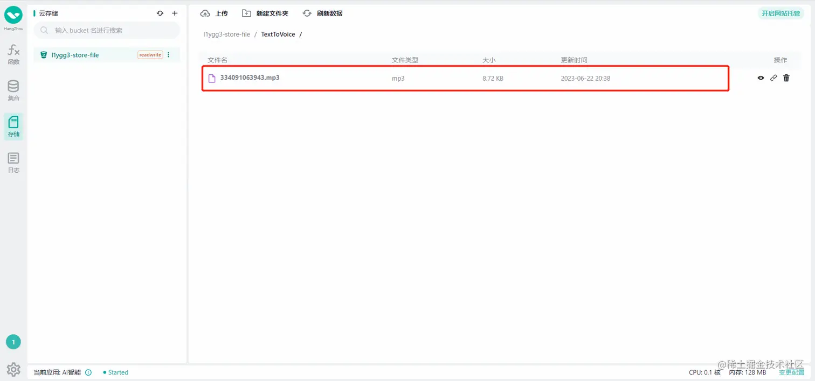Click the CPU: 0.1 核 status entry
815x381 pixels.
[x=705, y=372]
